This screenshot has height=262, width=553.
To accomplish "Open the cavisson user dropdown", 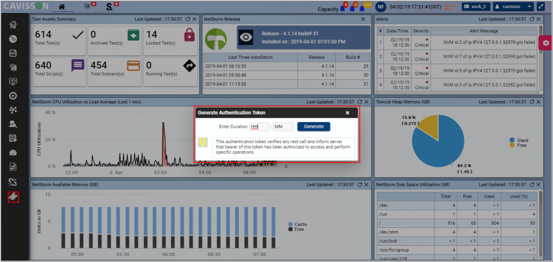I will [x=513, y=6].
